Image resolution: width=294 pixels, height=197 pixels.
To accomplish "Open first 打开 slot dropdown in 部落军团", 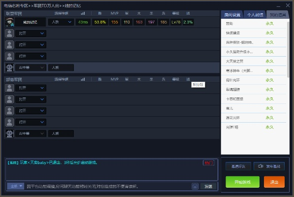I will 31,88.
